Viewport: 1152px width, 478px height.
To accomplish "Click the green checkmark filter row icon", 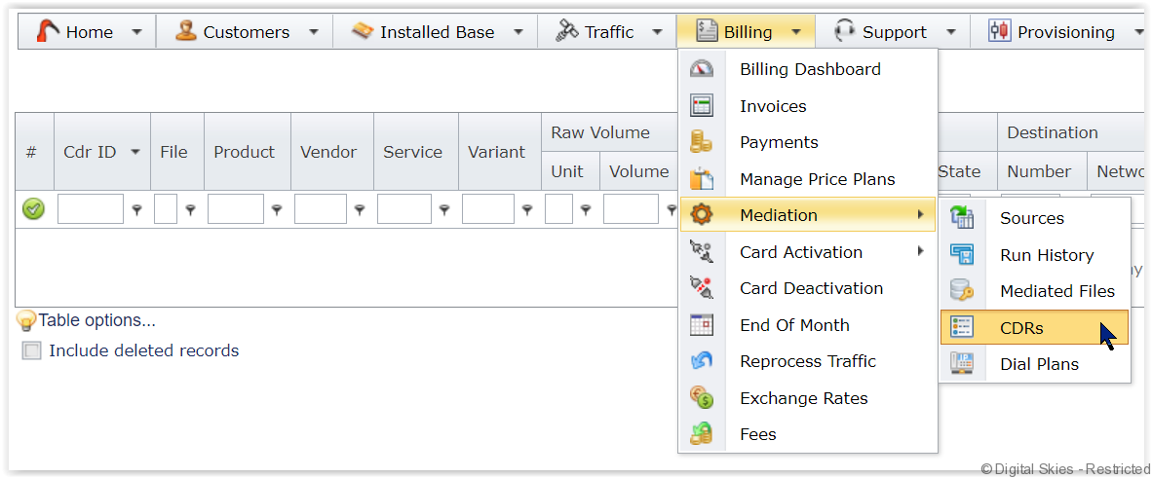I will [x=33, y=208].
